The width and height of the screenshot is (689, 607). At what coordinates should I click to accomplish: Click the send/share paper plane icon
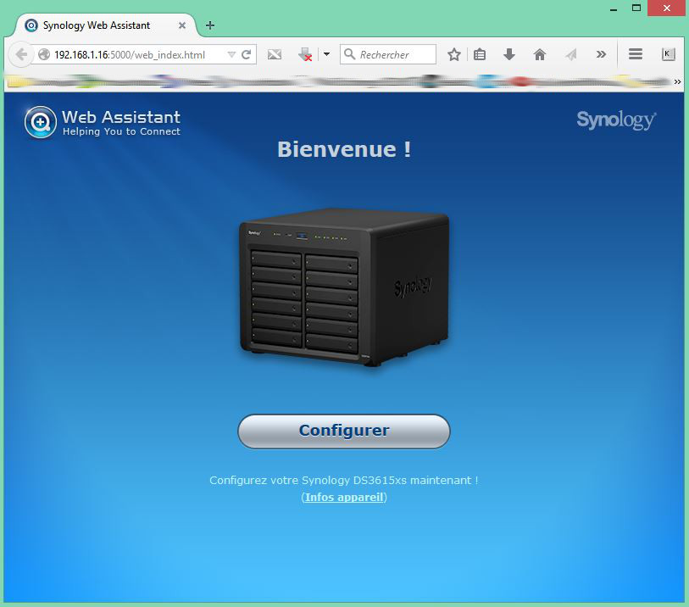pos(571,54)
